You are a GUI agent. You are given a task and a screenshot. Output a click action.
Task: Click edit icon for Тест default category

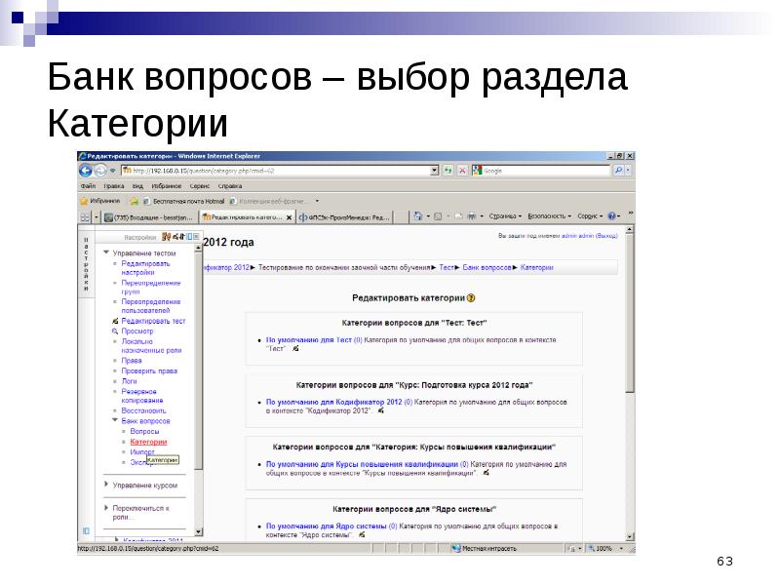pos(294,348)
